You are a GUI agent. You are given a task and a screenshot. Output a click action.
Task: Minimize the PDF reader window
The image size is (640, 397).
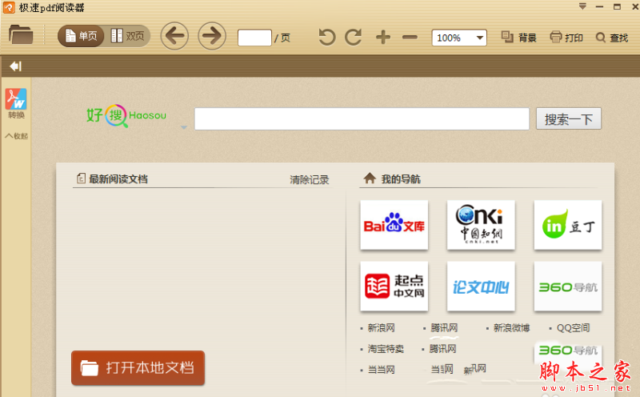point(599,6)
